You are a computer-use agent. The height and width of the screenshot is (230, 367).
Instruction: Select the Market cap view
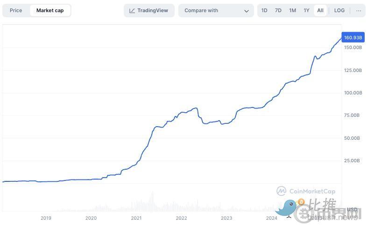tap(50, 10)
